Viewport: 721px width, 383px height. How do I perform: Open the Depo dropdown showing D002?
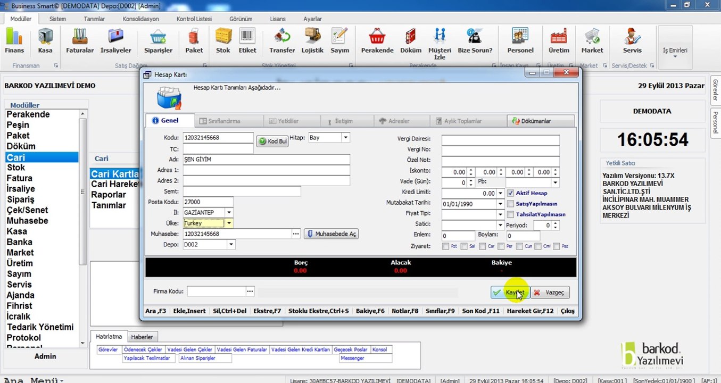(x=231, y=245)
